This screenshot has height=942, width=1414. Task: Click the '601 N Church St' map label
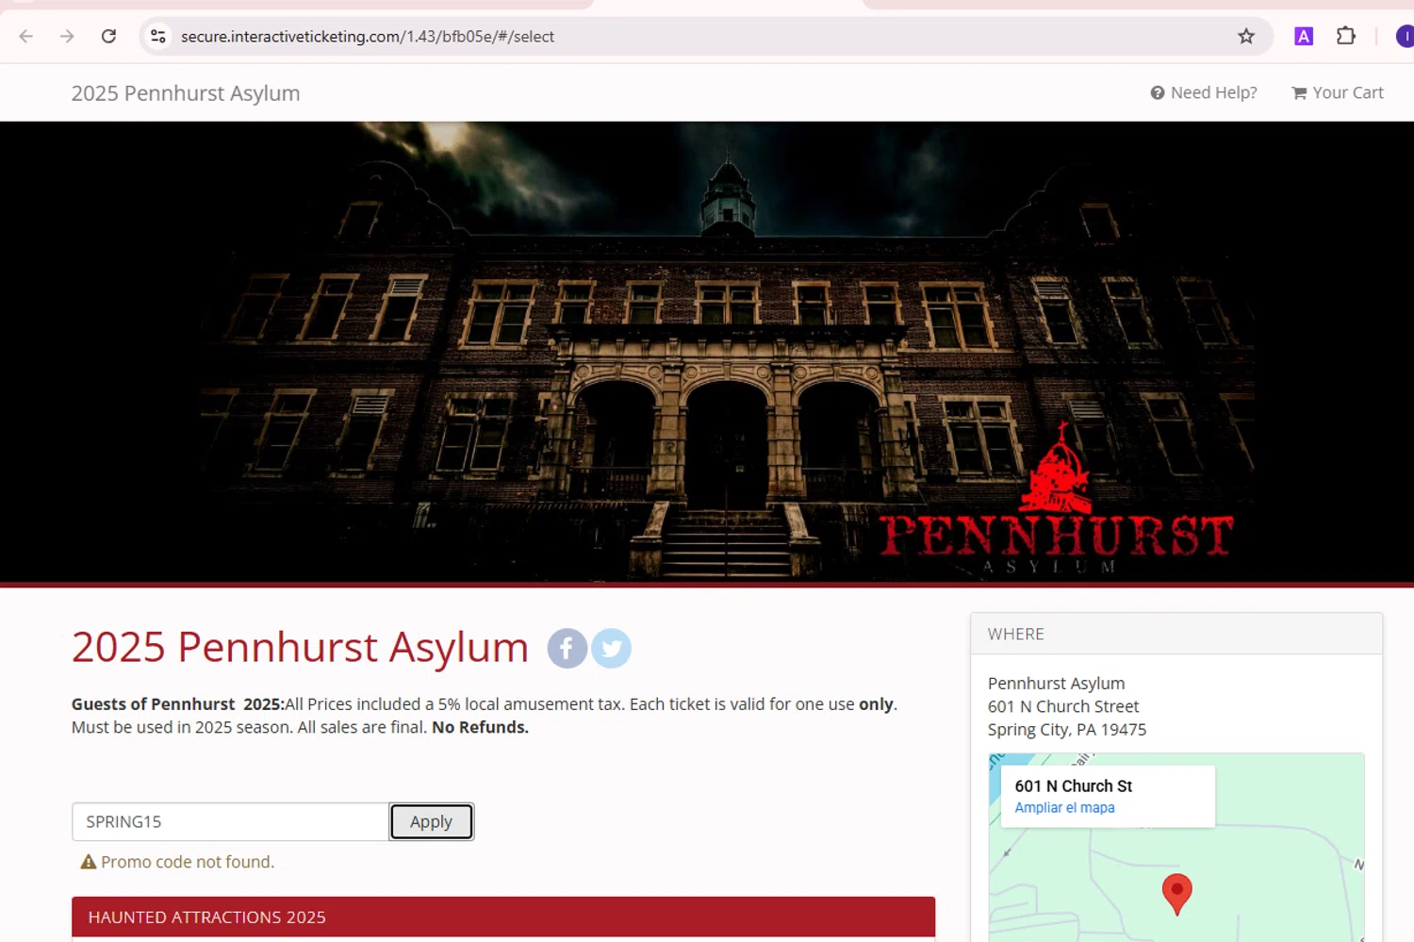pos(1074,785)
